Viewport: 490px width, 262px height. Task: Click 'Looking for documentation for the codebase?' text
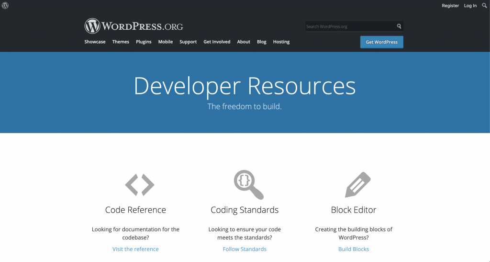click(135, 233)
